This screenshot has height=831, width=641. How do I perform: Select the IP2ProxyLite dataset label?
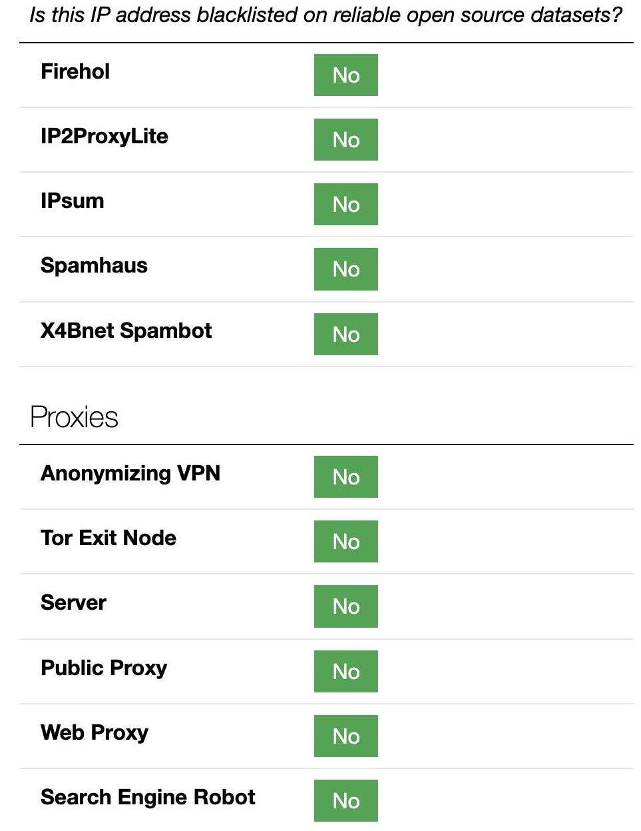coord(104,136)
